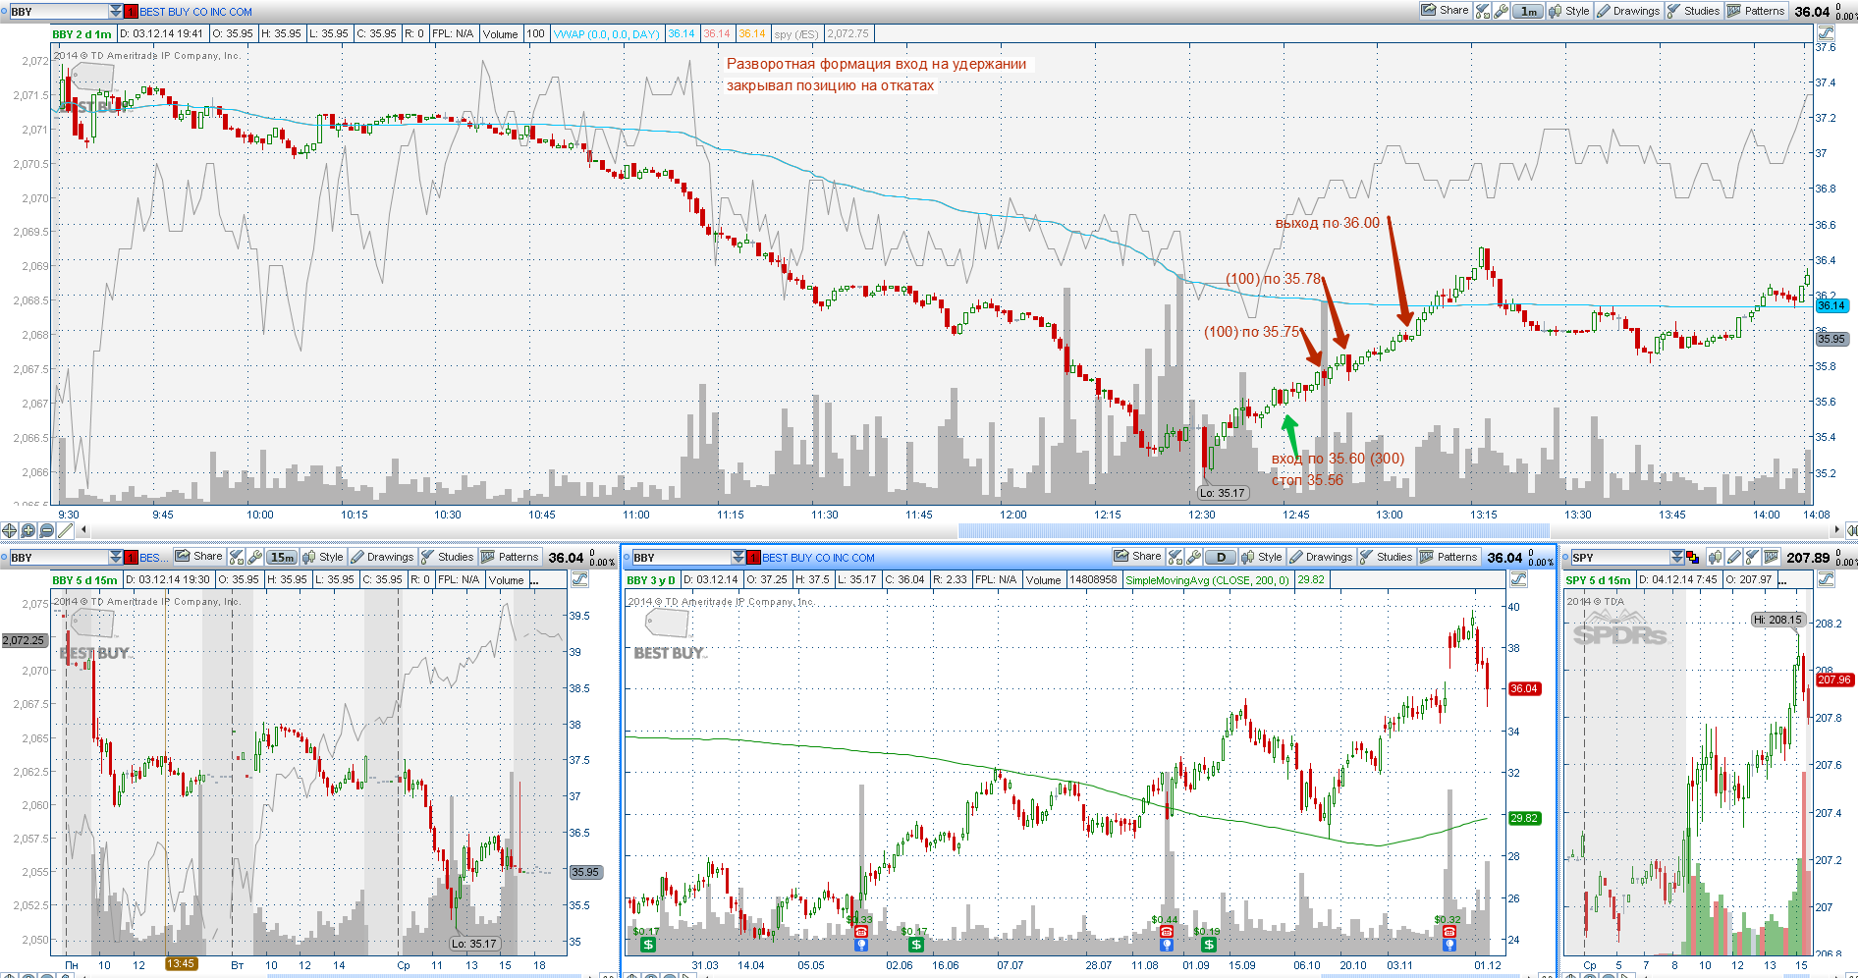1858x978 pixels.
Task: Open Edit studies icon in BBY 15m chart
Action: coord(236,557)
